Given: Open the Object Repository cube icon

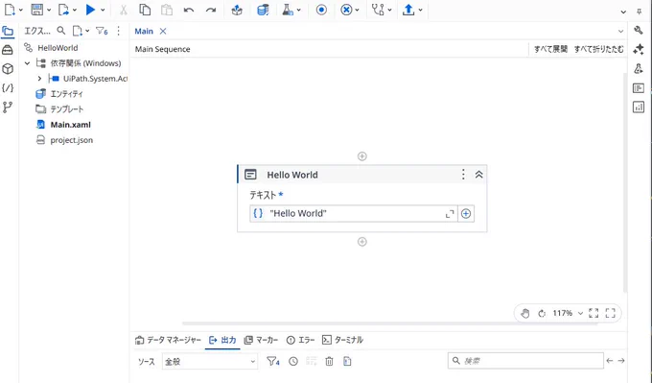Looking at the screenshot, I should [8, 69].
